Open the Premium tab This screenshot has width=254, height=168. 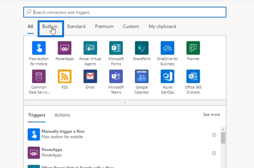point(104,26)
